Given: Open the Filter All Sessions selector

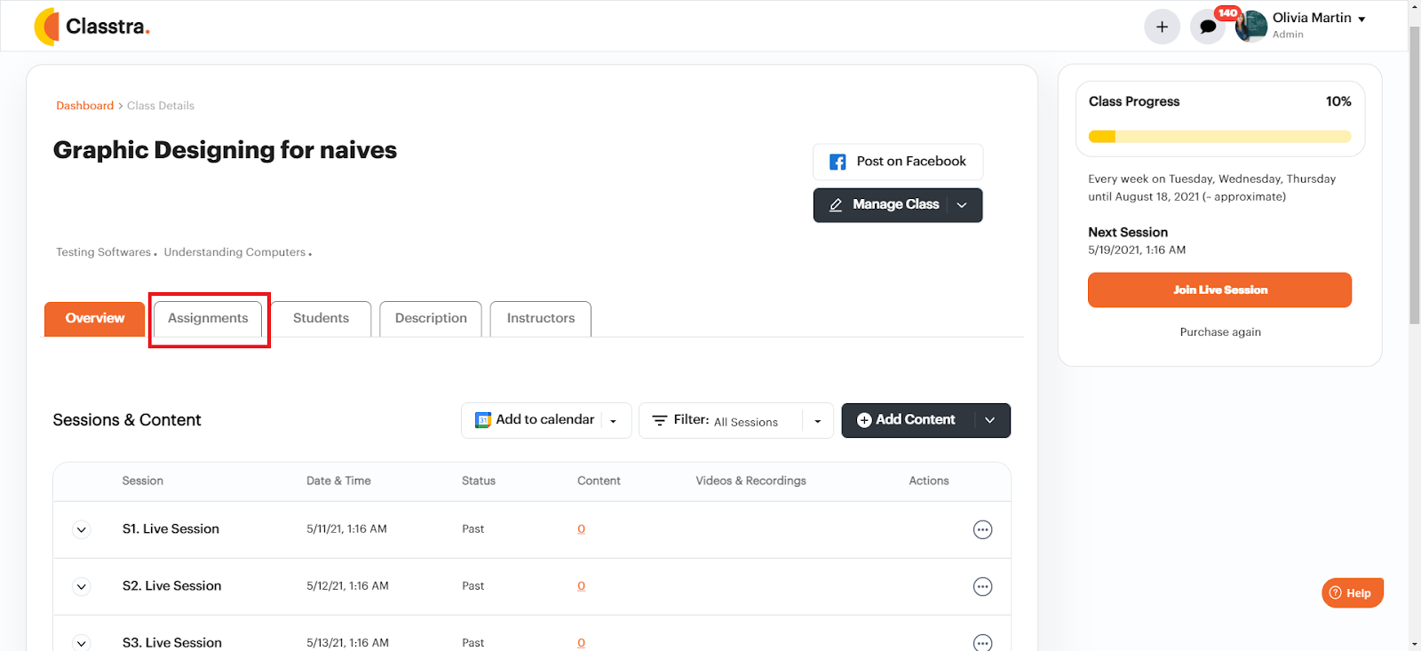Looking at the screenshot, I should (x=736, y=420).
